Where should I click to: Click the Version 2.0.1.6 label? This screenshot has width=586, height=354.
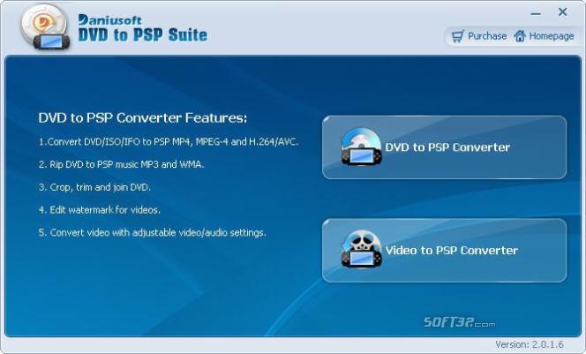[x=530, y=344]
